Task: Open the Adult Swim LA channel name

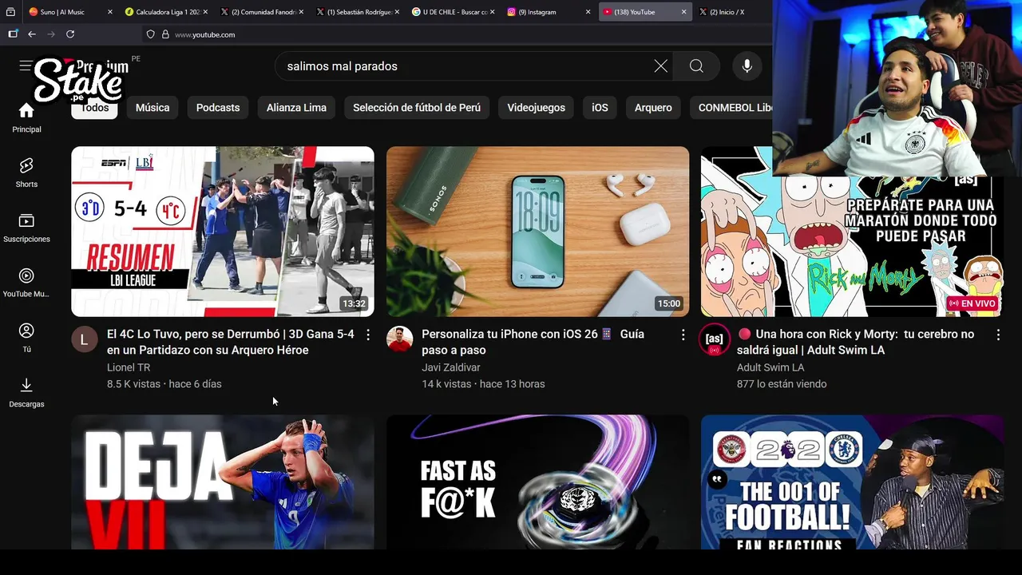Action: (x=770, y=367)
